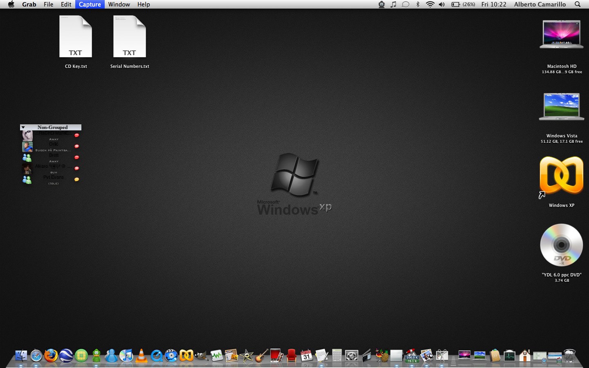Launch VLC cone icon in Dock
Image resolution: width=589 pixels, height=368 pixels.
(141, 356)
